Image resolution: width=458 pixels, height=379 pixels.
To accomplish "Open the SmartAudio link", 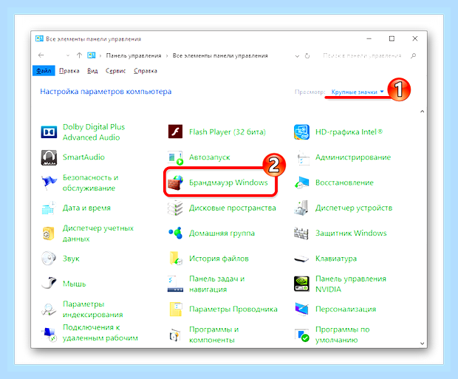I will [83, 157].
